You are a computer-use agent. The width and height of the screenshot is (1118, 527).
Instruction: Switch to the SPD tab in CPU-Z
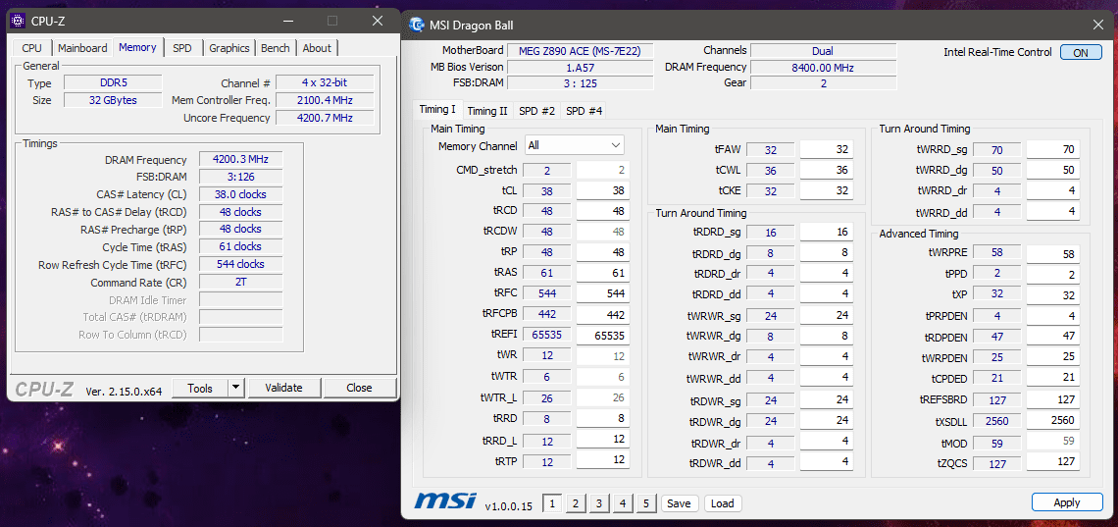[x=182, y=48]
